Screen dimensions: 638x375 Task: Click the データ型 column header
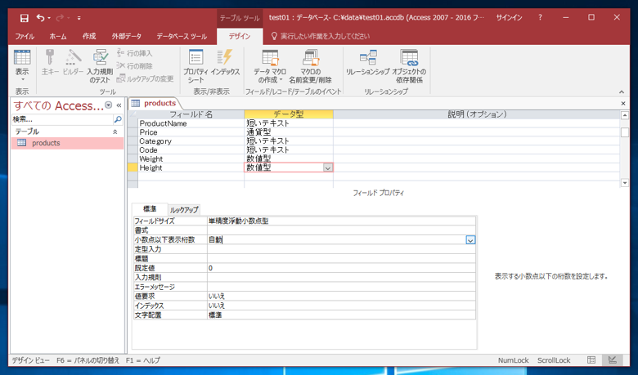[x=289, y=114]
